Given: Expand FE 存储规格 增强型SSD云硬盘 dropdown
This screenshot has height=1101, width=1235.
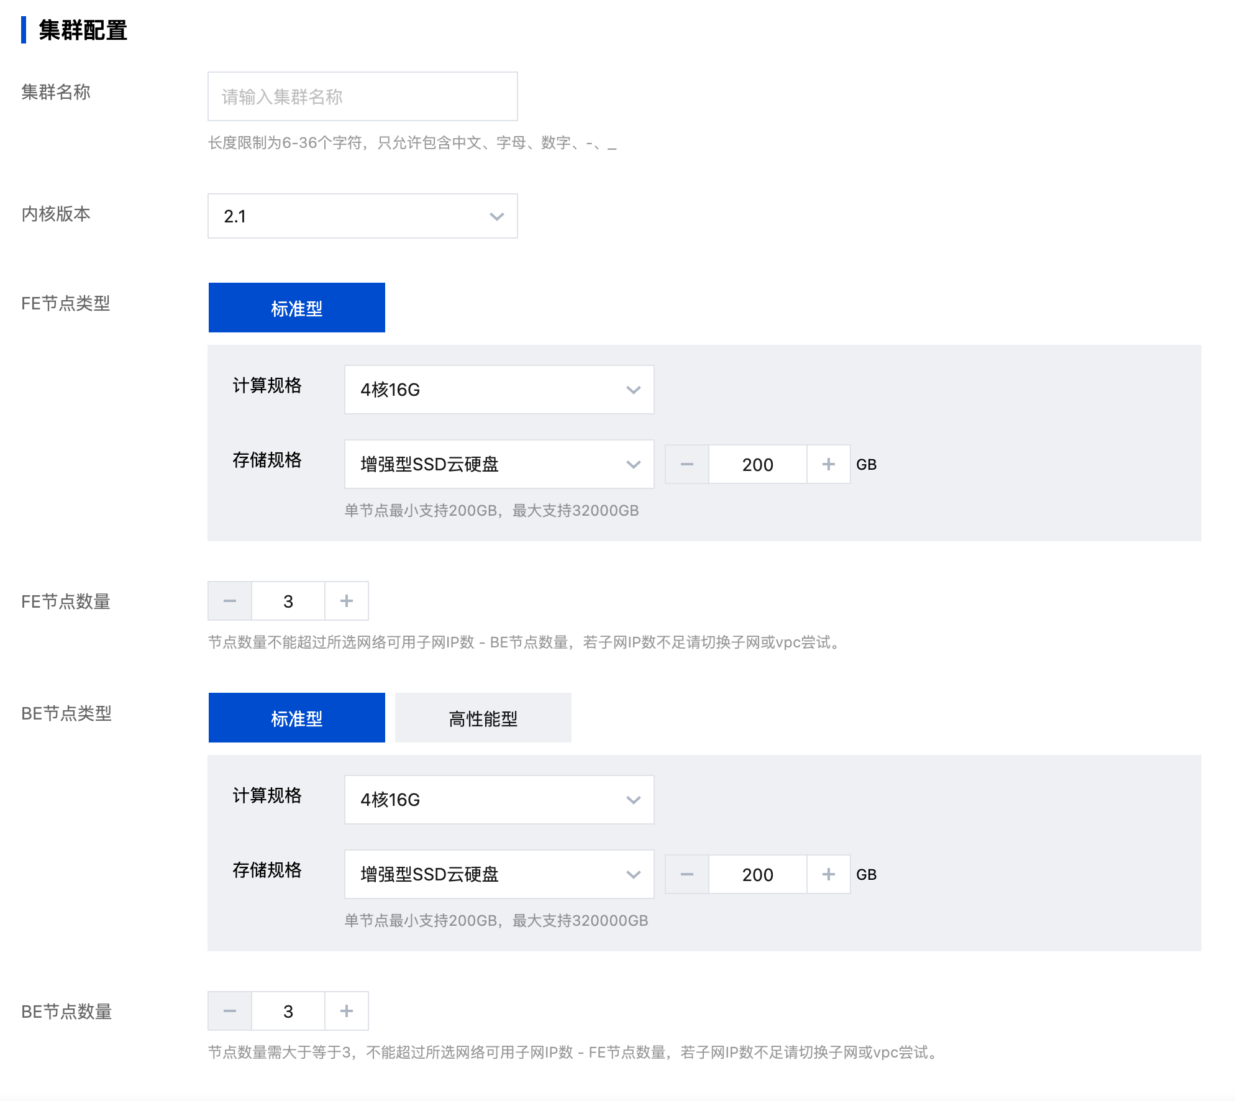Looking at the screenshot, I should coord(499,464).
